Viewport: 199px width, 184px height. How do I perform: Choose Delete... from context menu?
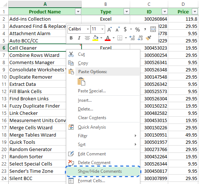(103, 109)
